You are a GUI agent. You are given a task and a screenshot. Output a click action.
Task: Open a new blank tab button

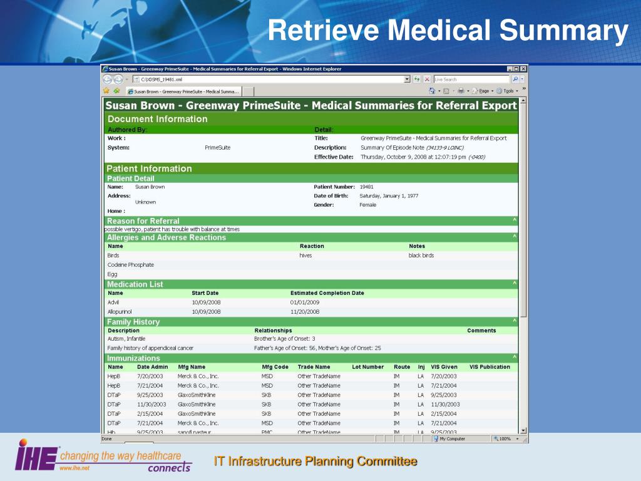[248, 91]
